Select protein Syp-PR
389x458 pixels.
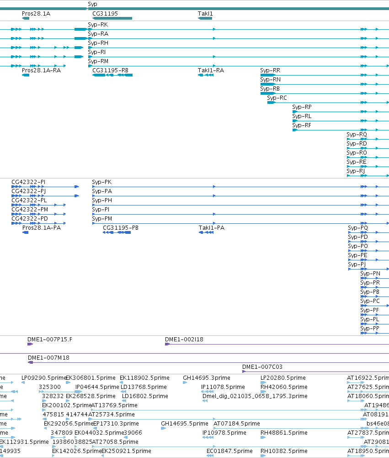coord(370,283)
